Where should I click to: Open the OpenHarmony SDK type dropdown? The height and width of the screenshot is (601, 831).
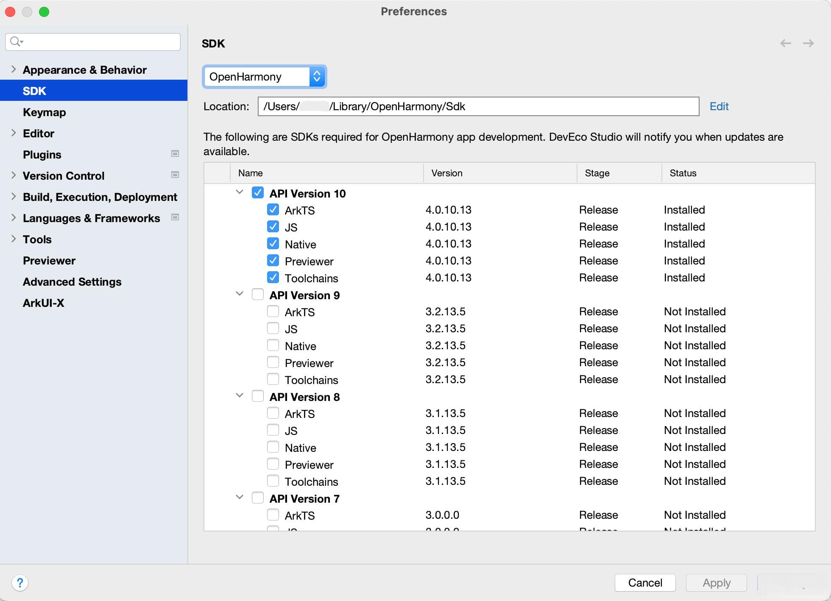pyautogui.click(x=265, y=77)
